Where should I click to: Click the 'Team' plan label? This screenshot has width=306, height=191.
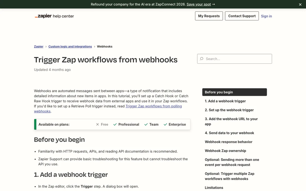154,125
